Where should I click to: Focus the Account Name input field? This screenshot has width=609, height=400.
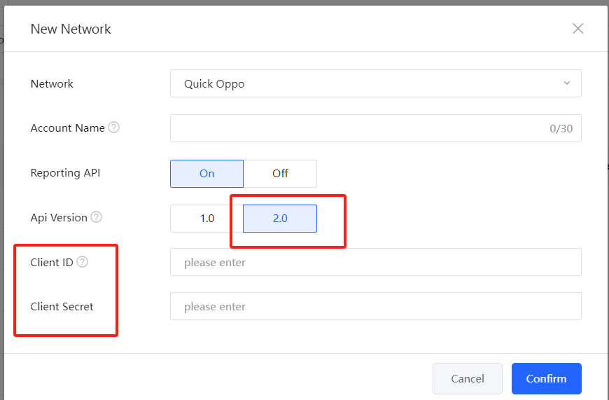(x=357, y=128)
